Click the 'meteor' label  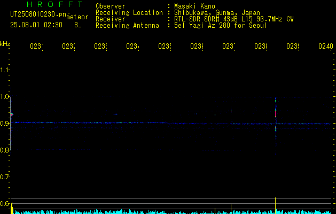tap(77, 17)
